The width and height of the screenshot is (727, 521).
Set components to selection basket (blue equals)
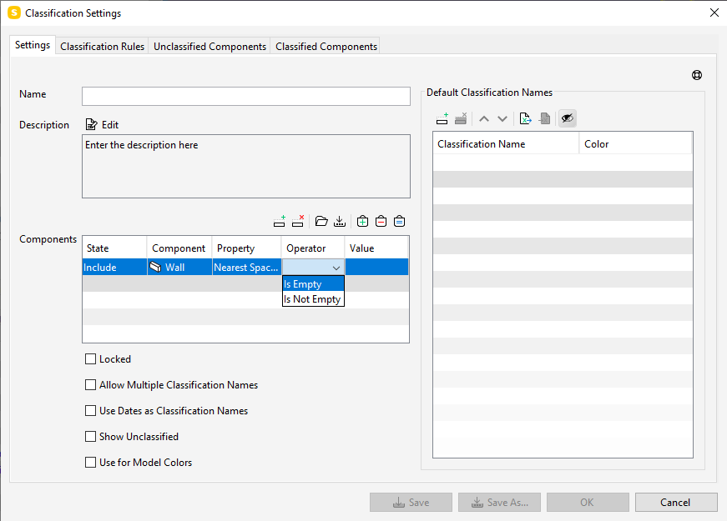(399, 222)
